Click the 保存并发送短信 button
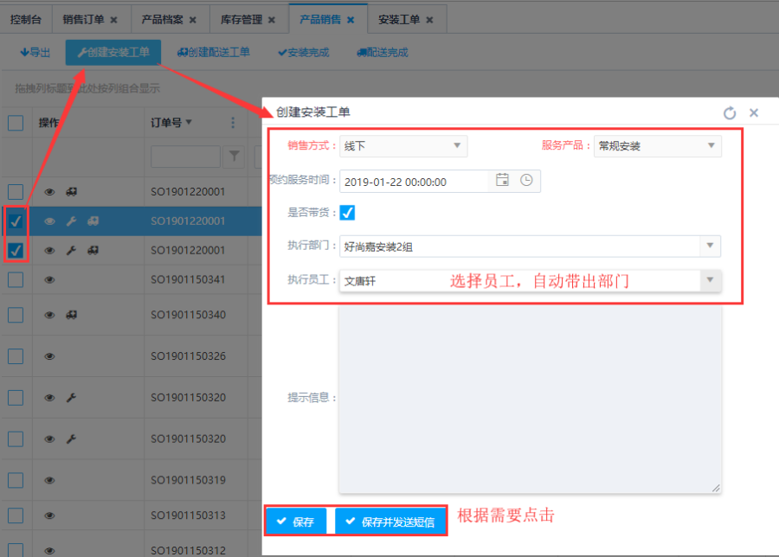 (390, 522)
